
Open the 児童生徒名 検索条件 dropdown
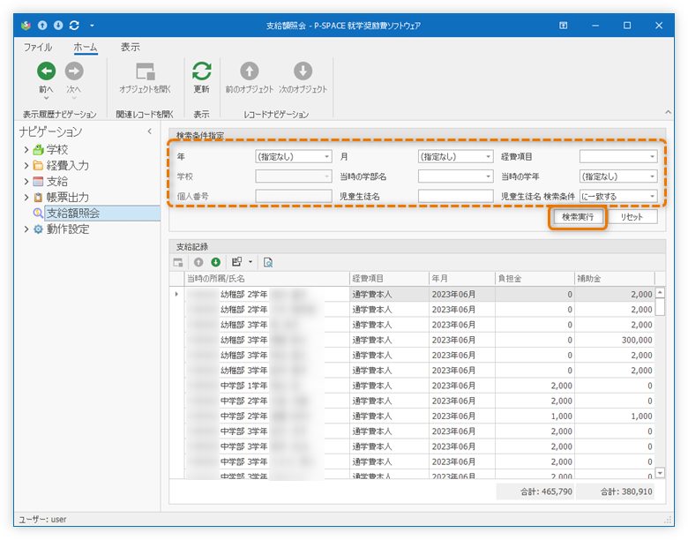[653, 196]
